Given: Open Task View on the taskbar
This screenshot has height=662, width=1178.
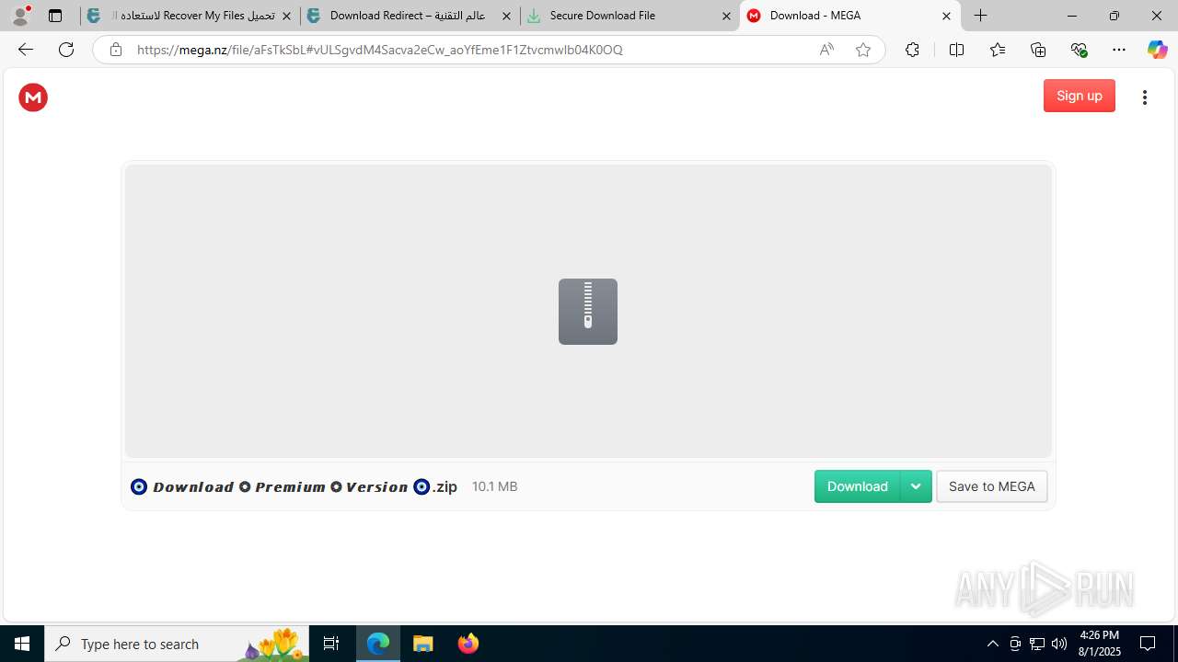Looking at the screenshot, I should [331, 644].
